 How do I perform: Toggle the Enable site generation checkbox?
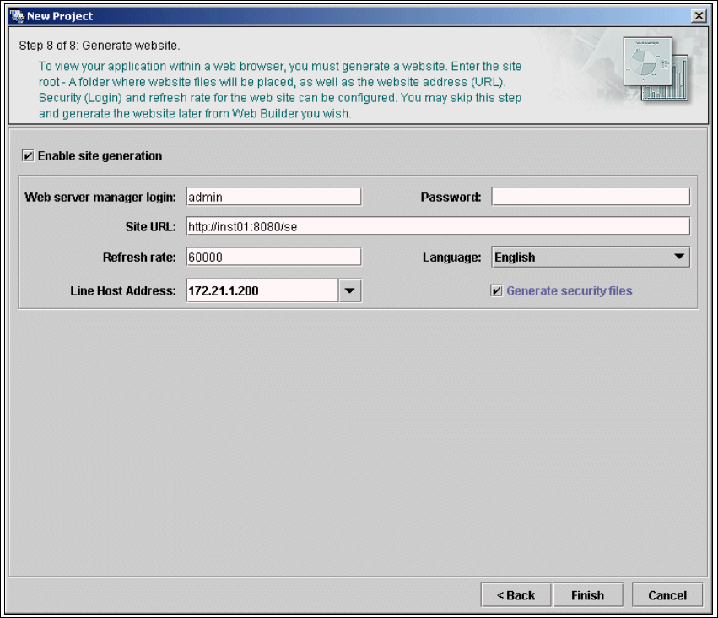[x=29, y=155]
